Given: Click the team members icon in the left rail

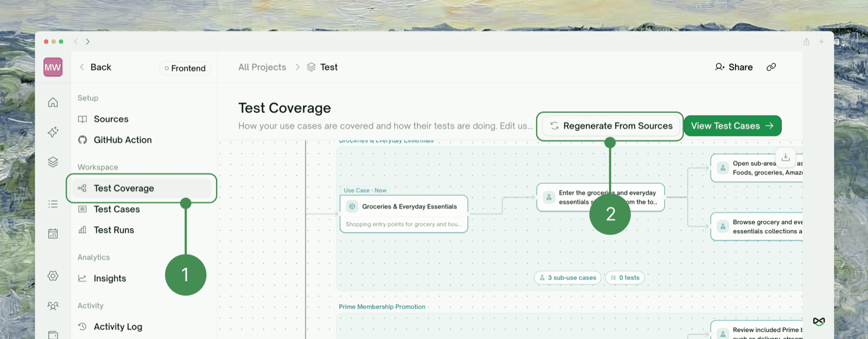Looking at the screenshot, I should pos(53,306).
